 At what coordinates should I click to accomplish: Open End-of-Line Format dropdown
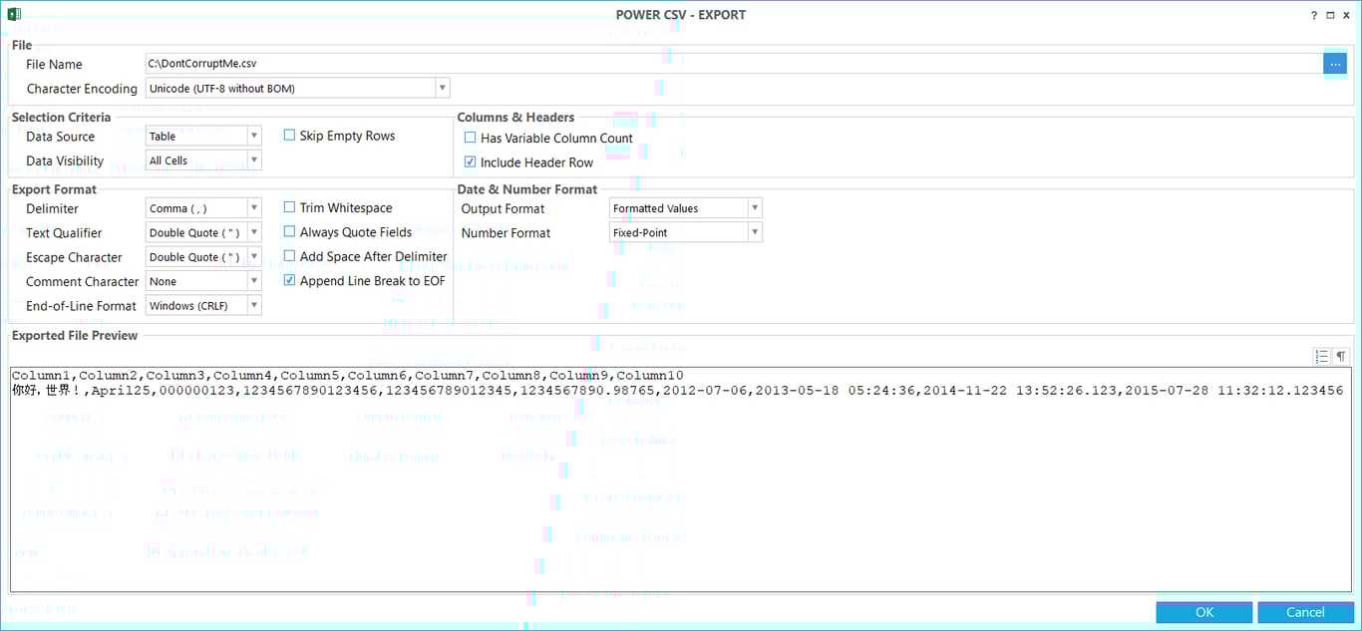pos(203,306)
